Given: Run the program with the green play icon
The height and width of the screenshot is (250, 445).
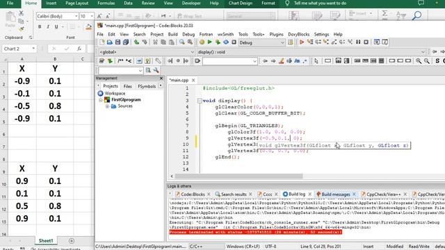Looking at the screenshot, I should click(209, 42).
